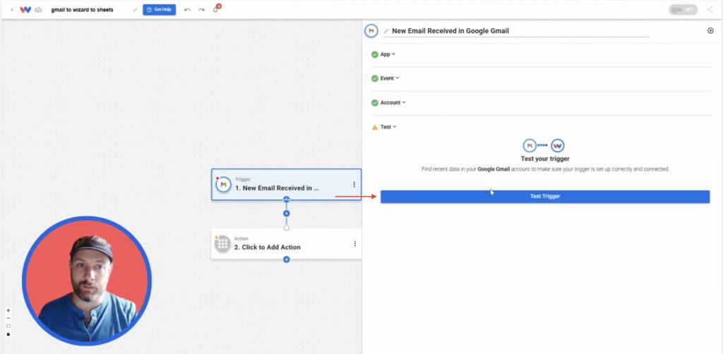Image resolution: width=723 pixels, height=354 pixels.
Task: Rename workflow via pencil next to title
Action: (x=135, y=10)
